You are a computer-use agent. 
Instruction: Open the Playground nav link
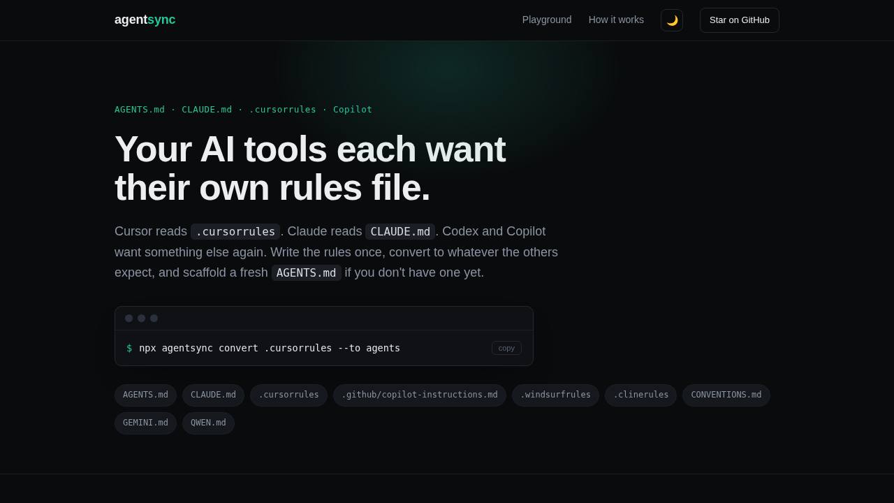547,20
